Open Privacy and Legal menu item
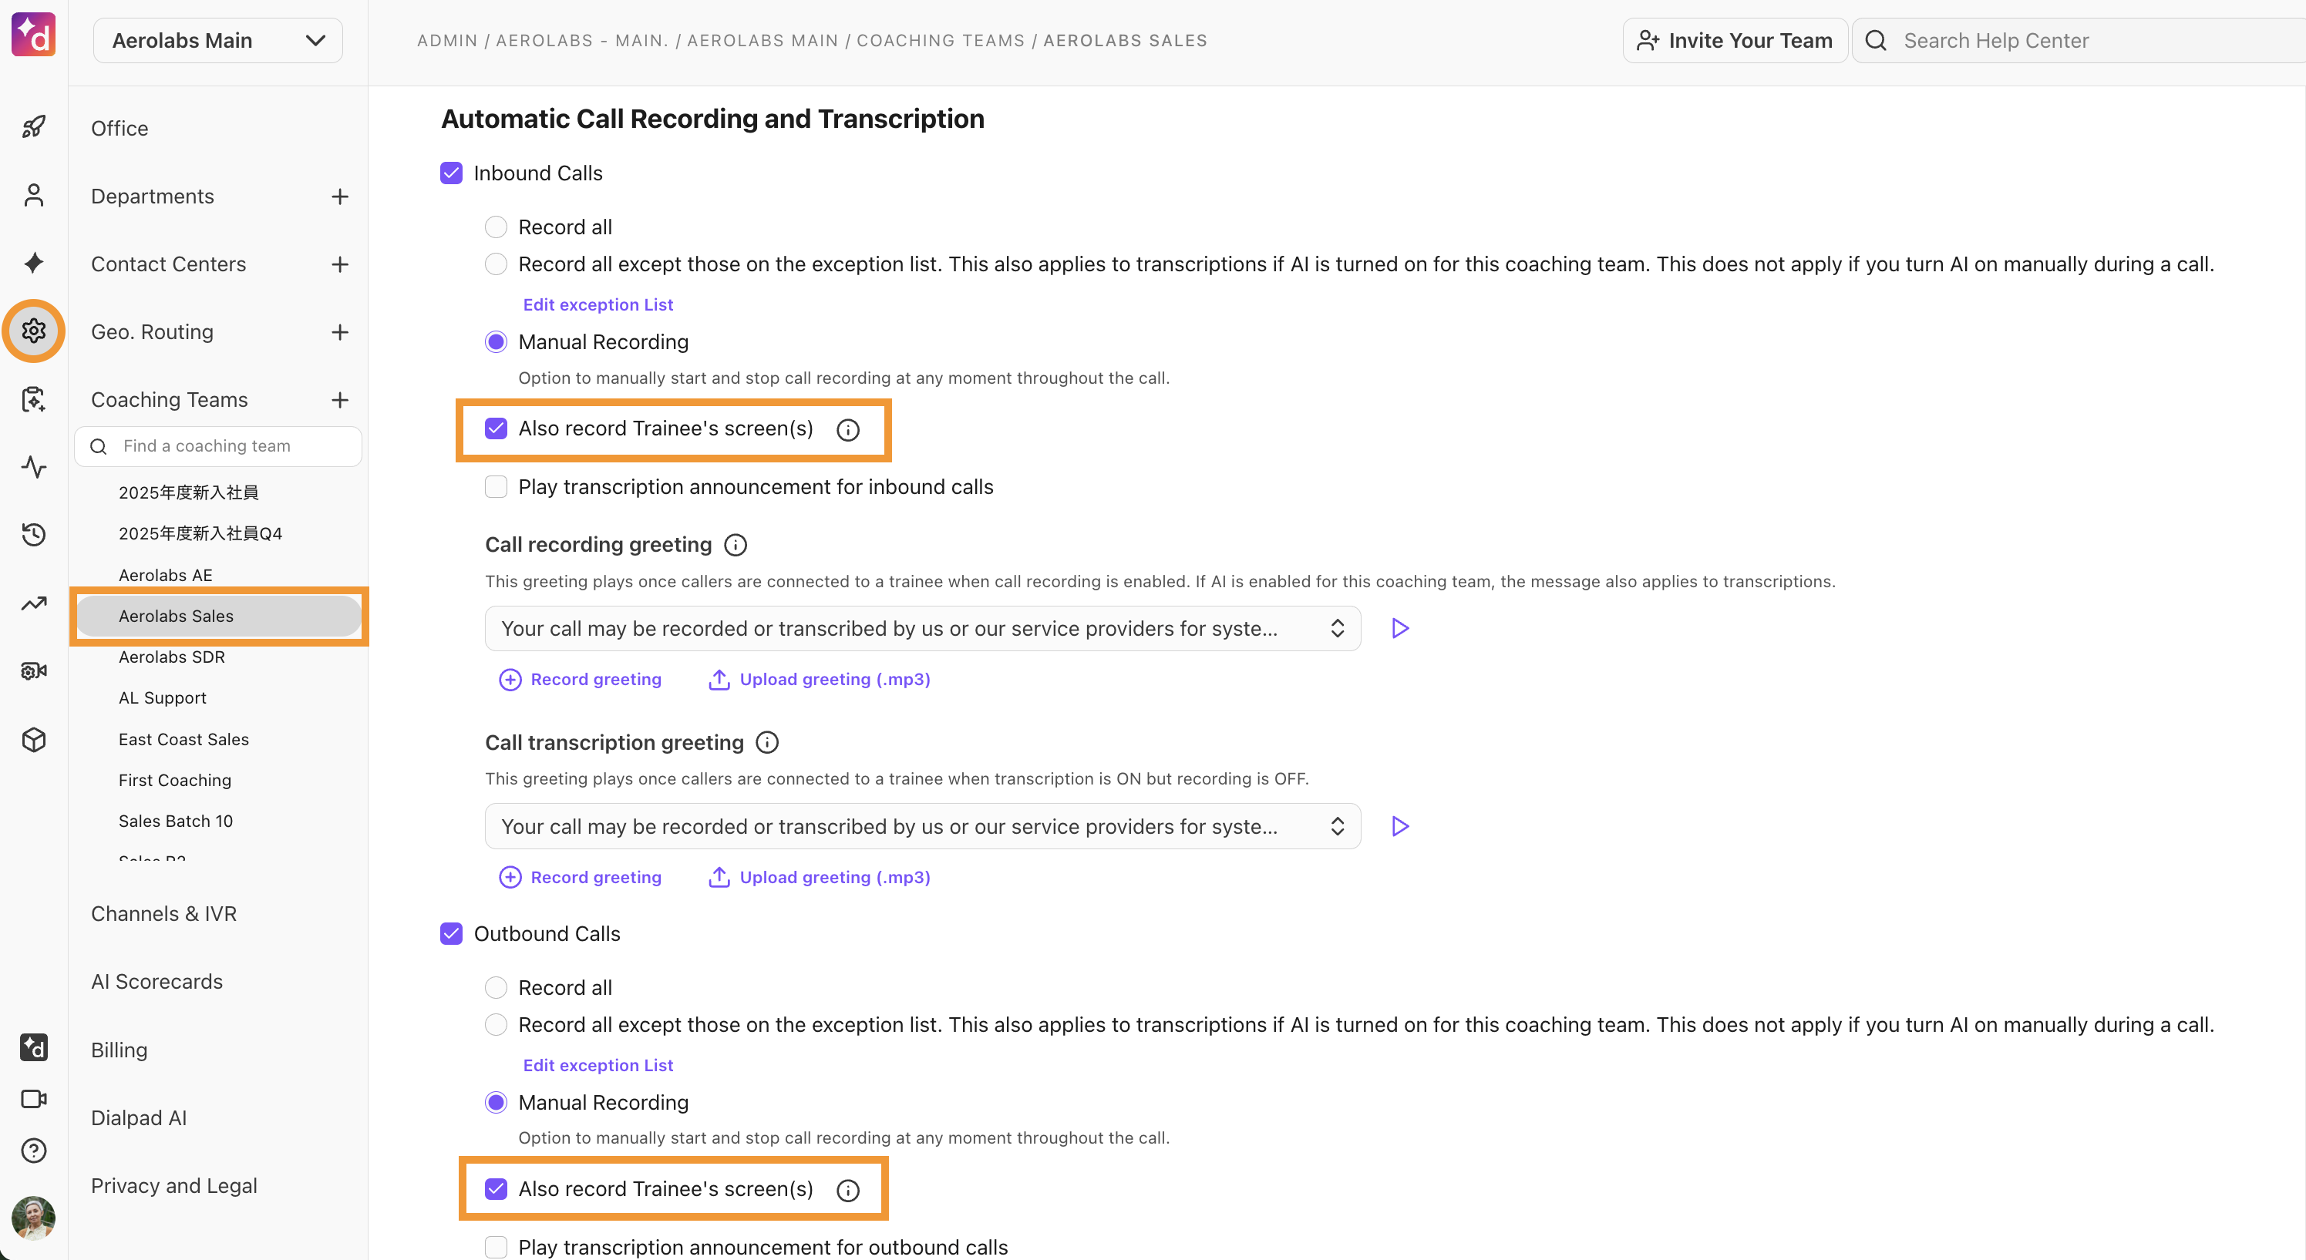 (x=173, y=1186)
